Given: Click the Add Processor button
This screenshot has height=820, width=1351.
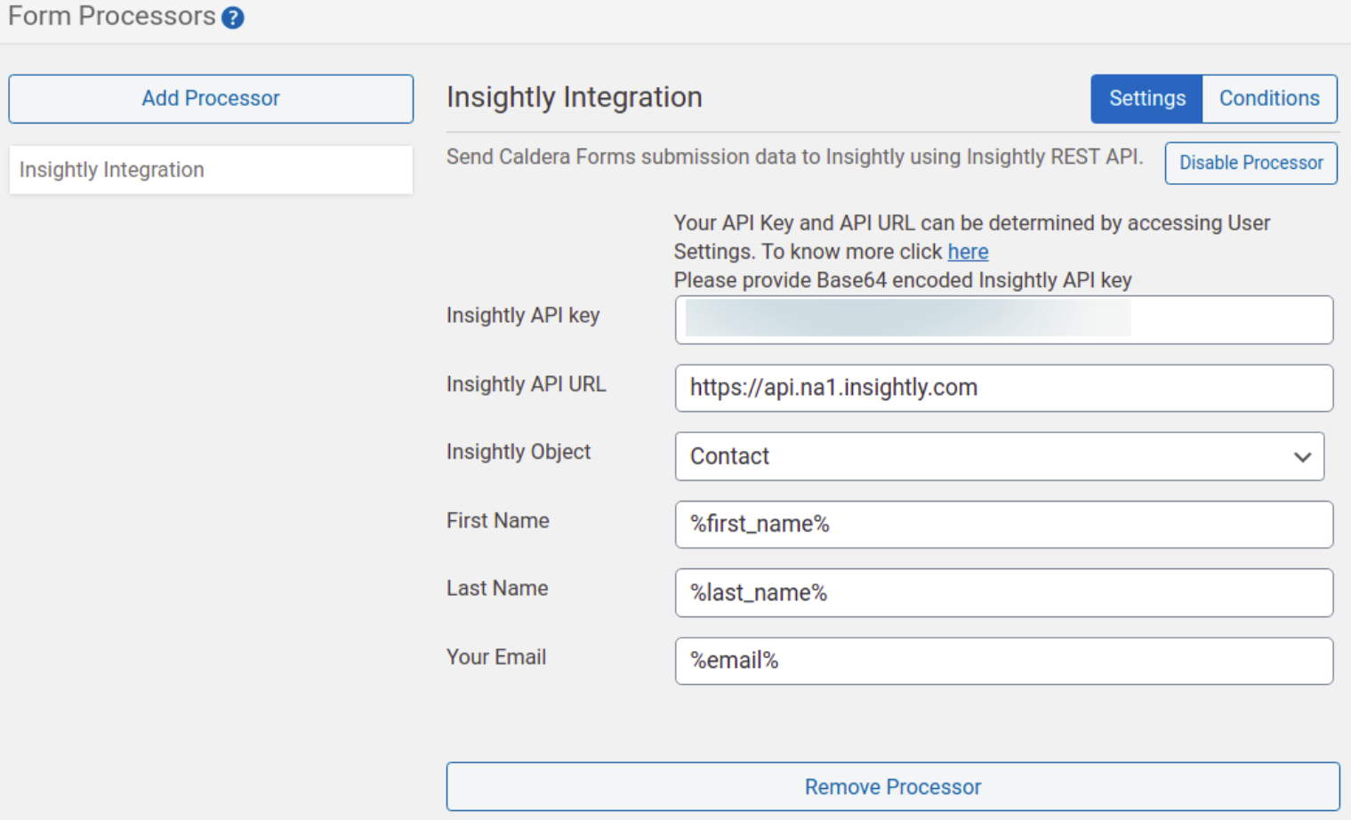Looking at the screenshot, I should pyautogui.click(x=211, y=99).
